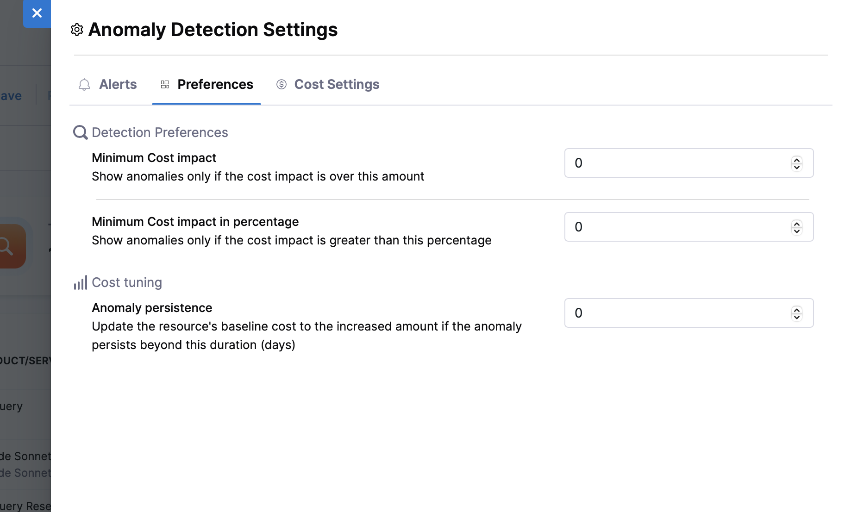
Task: Click the Cost tuning bar chart icon
Action: pyautogui.click(x=81, y=283)
